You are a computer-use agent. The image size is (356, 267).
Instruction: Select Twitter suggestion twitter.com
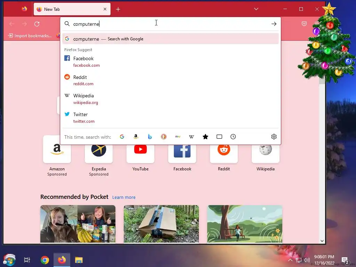tap(170, 118)
